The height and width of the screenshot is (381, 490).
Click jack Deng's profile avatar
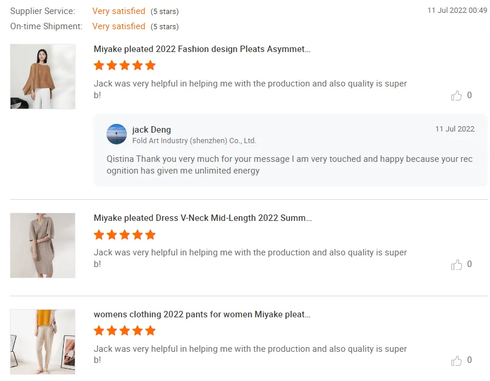(117, 134)
